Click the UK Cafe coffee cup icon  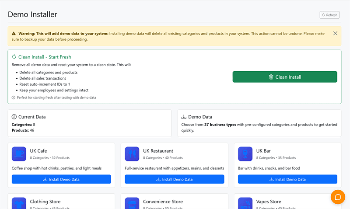(19, 154)
